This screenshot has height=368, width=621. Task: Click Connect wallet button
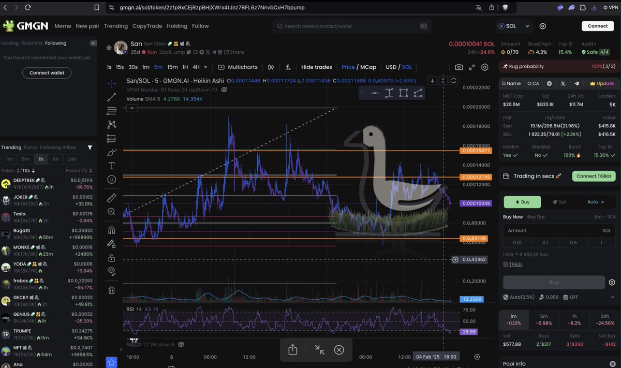(47, 73)
